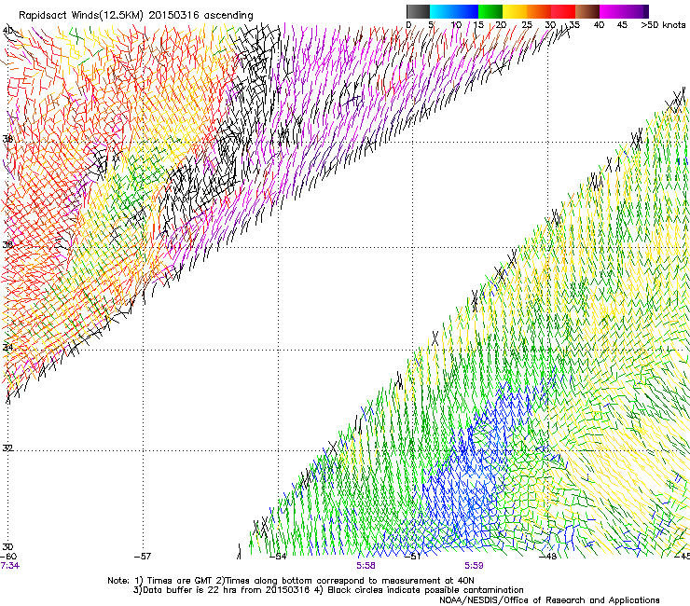Click the orange 25-30 knots legend swatch
Viewport: 690px width, 606px height.
click(x=539, y=11)
